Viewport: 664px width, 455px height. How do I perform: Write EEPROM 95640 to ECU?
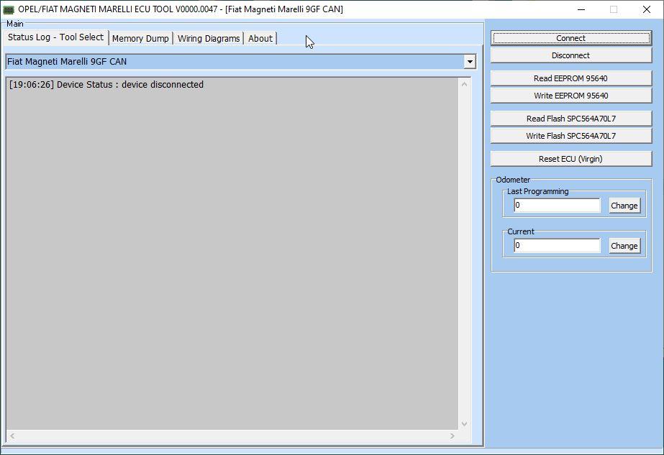[x=570, y=96]
